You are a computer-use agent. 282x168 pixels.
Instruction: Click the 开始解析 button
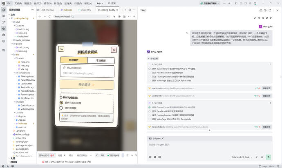(87, 84)
